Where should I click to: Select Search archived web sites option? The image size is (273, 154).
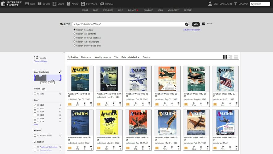[74, 46]
